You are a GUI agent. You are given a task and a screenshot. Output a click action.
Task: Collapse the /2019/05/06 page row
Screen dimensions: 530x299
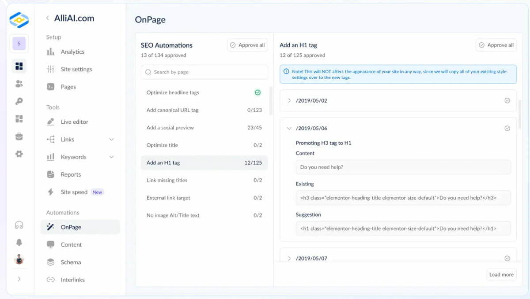point(289,128)
